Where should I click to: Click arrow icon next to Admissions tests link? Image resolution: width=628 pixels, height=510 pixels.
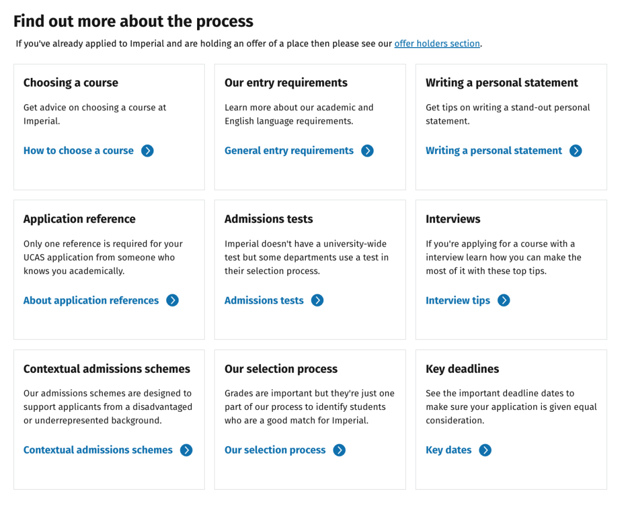click(317, 300)
